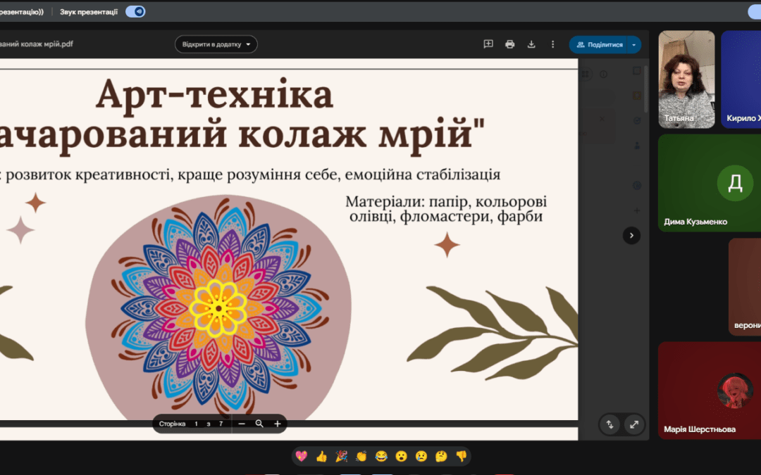
Task: Open the three-dot more actions menu
Action: point(553,44)
